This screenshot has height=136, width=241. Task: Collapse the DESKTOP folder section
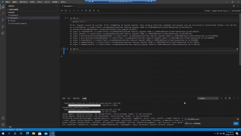pos(33,12)
